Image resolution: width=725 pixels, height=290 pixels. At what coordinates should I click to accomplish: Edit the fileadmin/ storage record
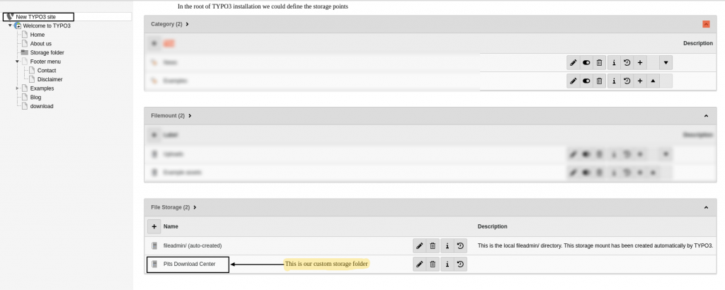tap(419, 245)
